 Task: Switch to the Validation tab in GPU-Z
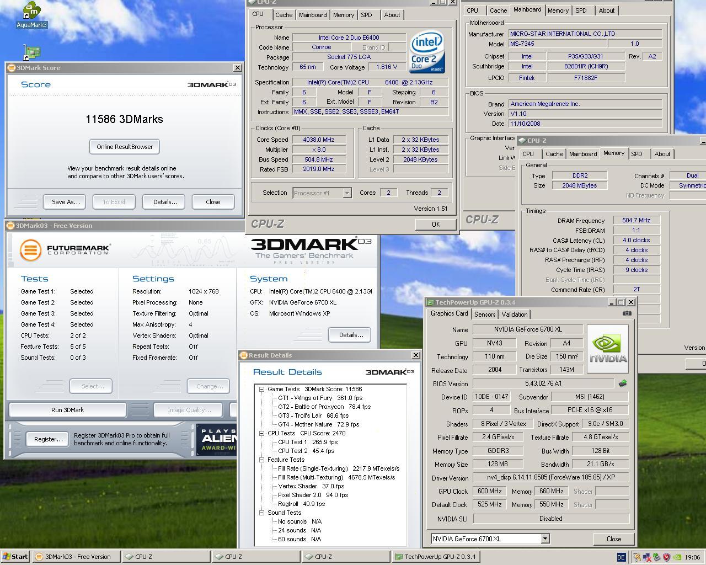point(515,315)
